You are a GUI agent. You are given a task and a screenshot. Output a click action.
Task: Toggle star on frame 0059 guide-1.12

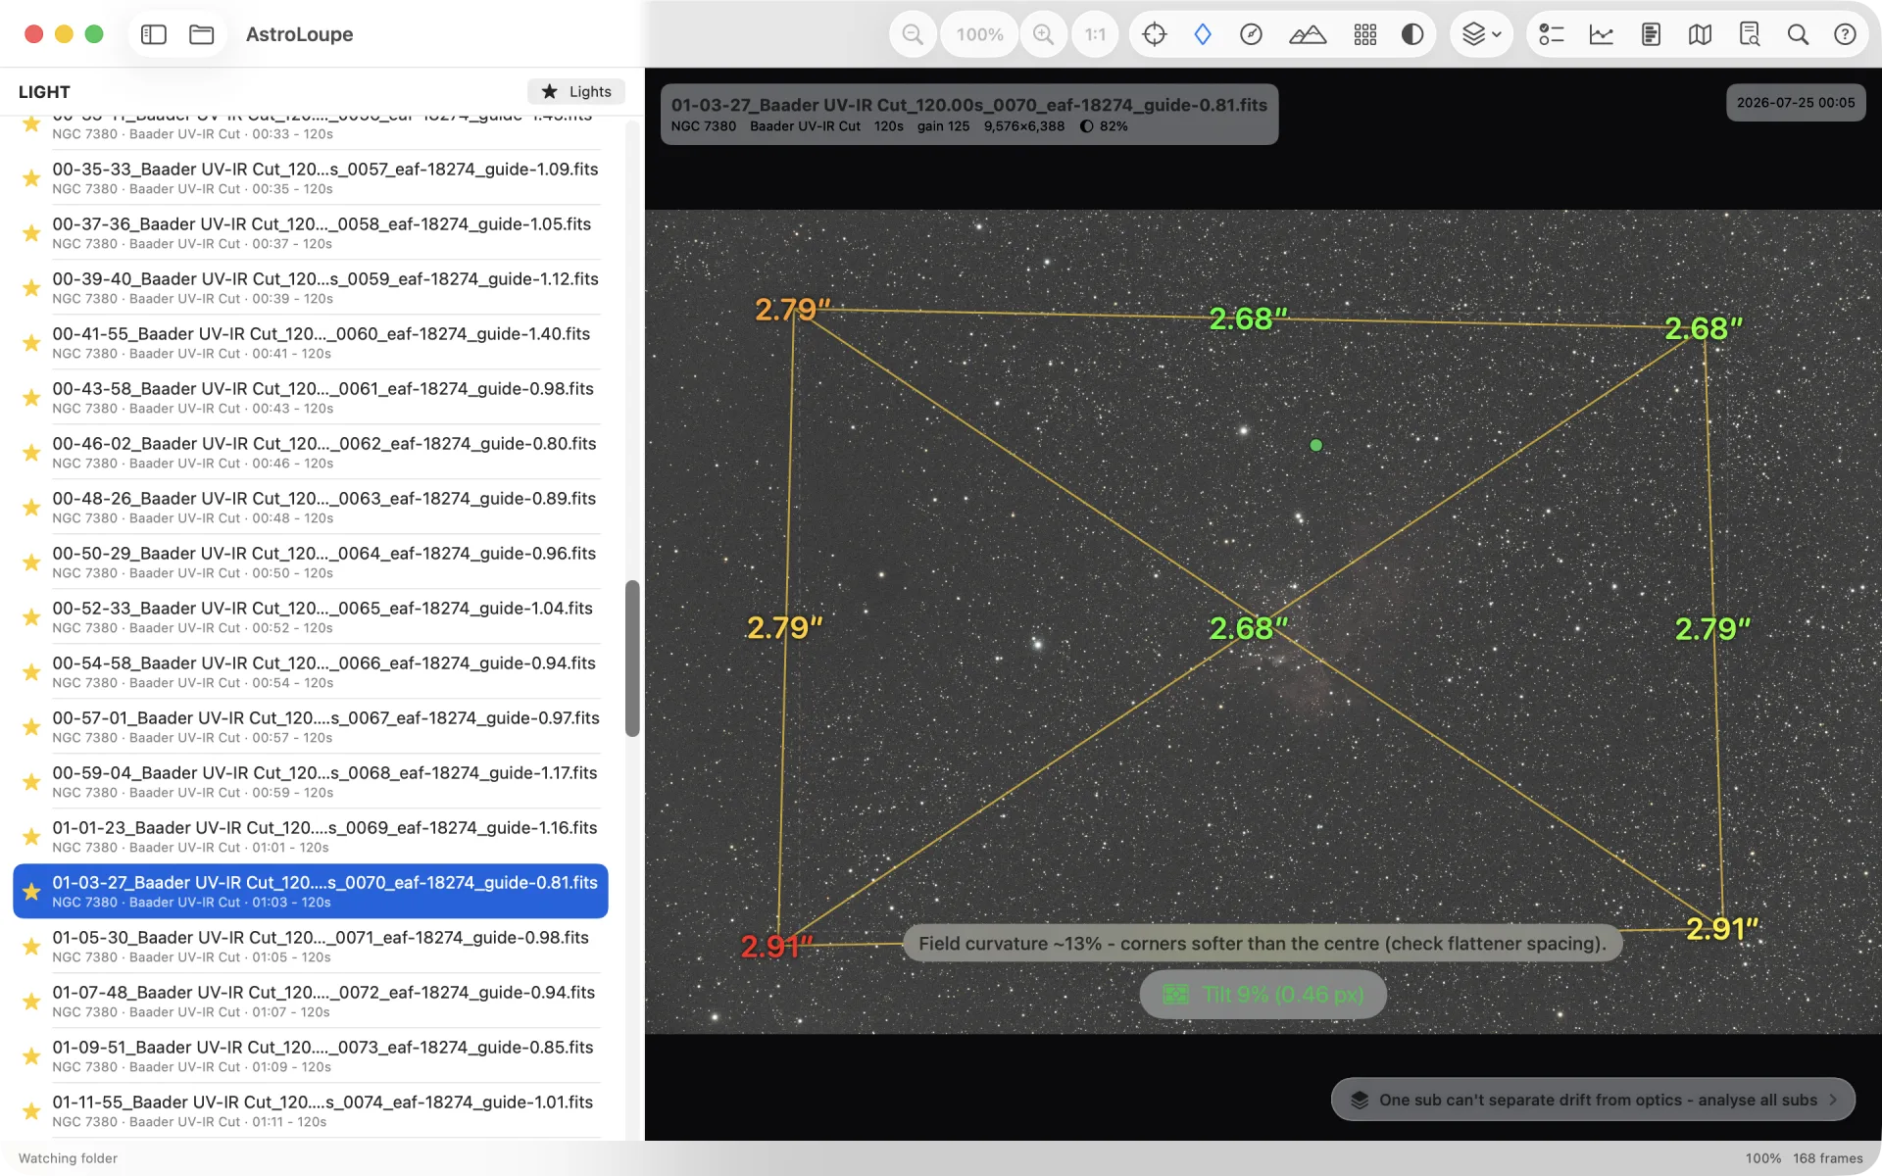click(31, 287)
